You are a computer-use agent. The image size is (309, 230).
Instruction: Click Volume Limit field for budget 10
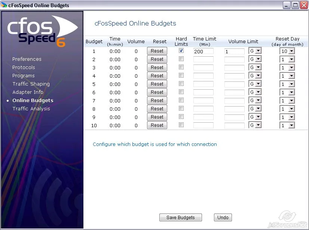pyautogui.click(x=234, y=125)
